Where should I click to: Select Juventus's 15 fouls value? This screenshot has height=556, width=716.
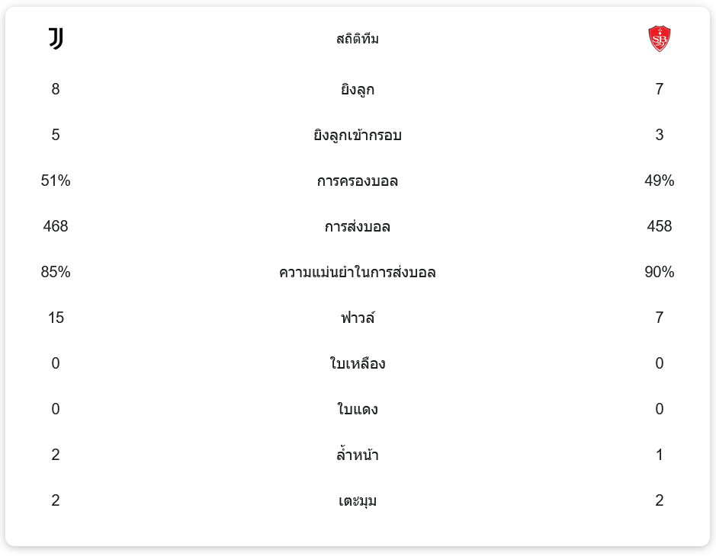click(56, 318)
